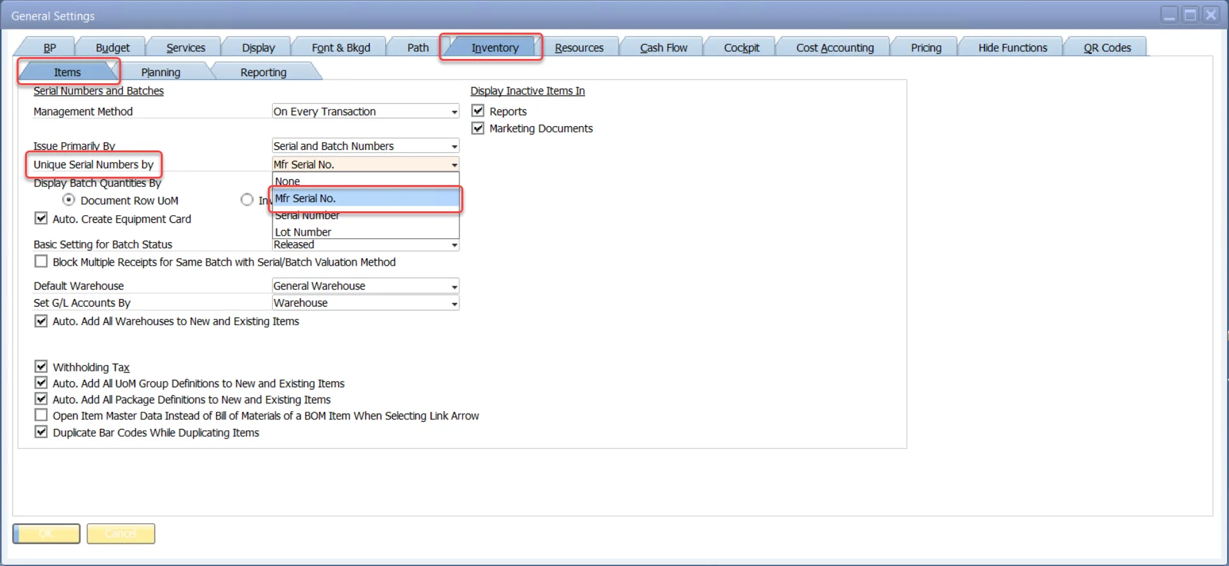
Task: Switch to the Cash Flow tab
Action: 663,47
